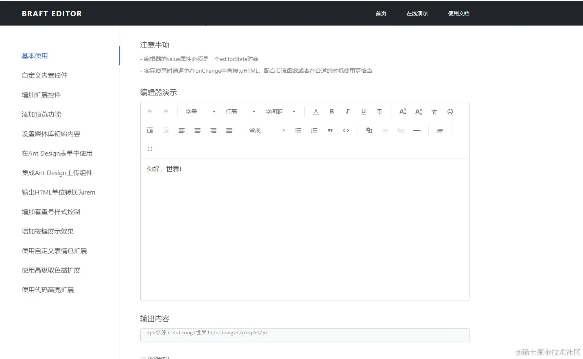Select 增加扩展控件 in the sidebar
The image size is (583, 359).
tap(41, 95)
